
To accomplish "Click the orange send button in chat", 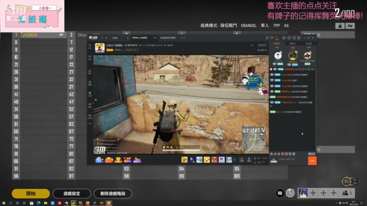I will [312, 161].
